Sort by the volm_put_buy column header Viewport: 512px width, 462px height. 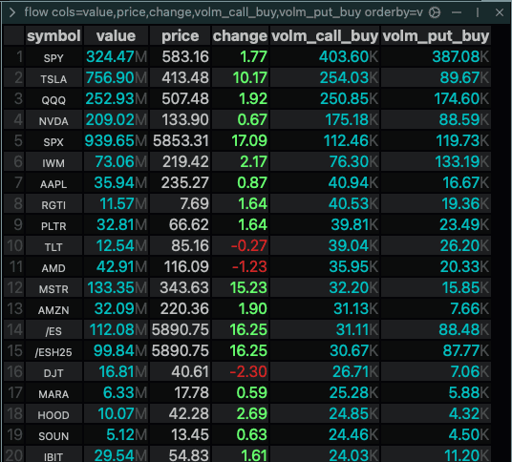pos(436,35)
